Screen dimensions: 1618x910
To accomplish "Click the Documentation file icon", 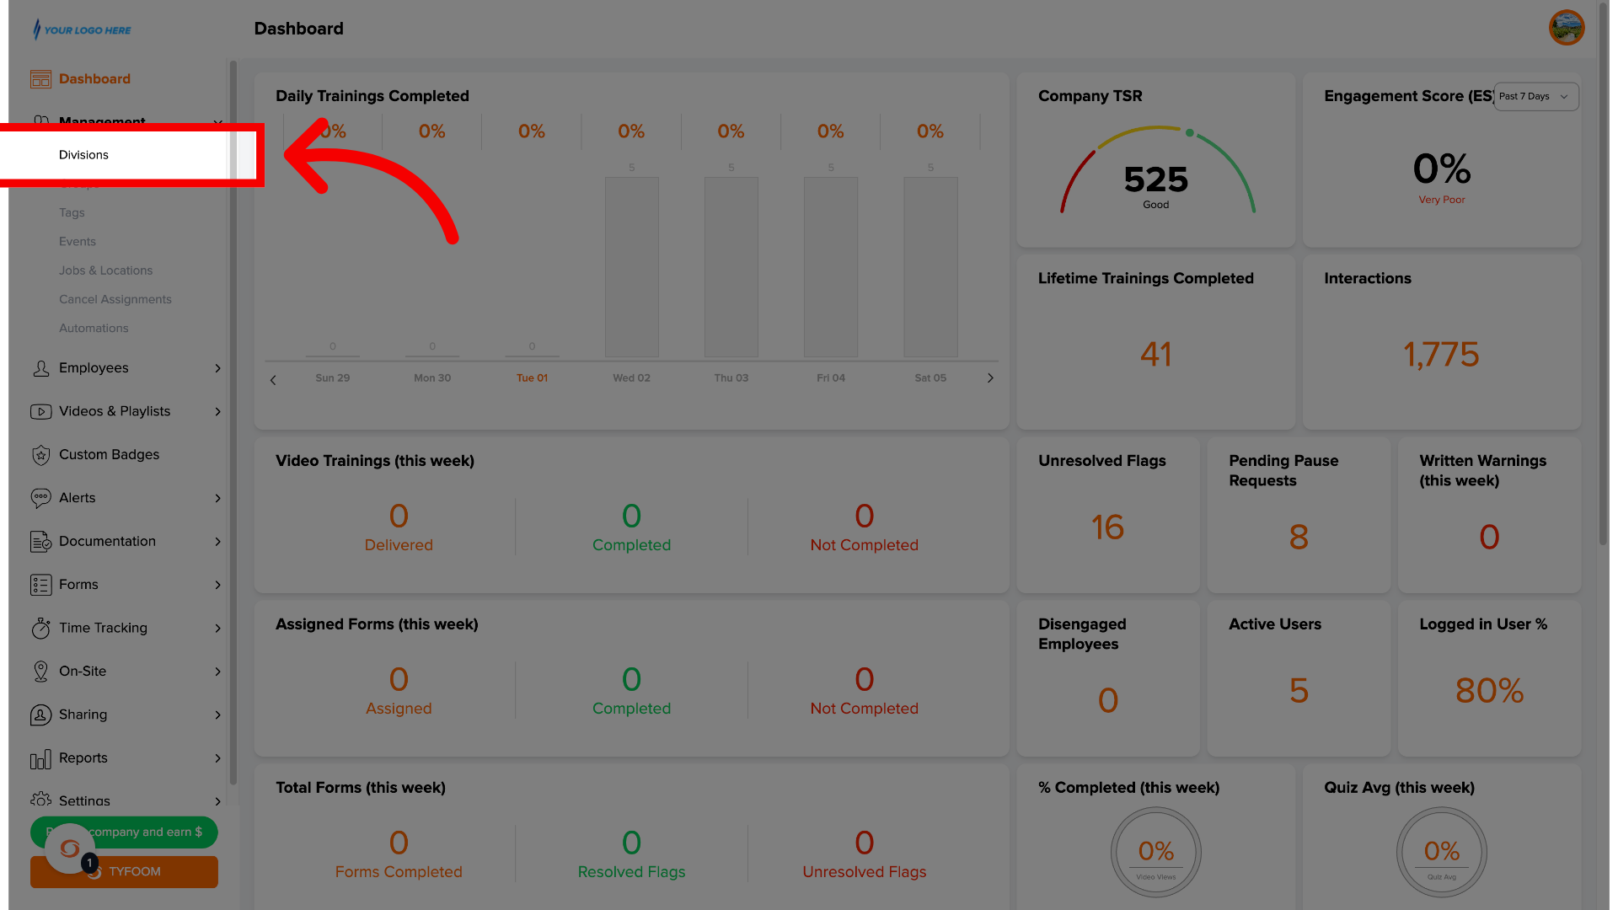I will [x=40, y=542].
